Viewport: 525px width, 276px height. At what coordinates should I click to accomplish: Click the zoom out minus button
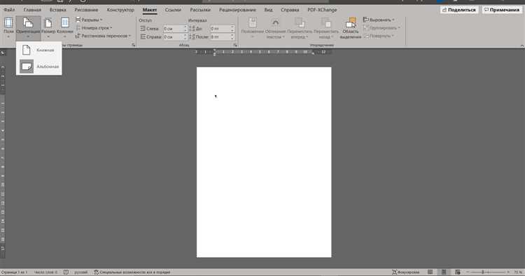(x=468, y=272)
